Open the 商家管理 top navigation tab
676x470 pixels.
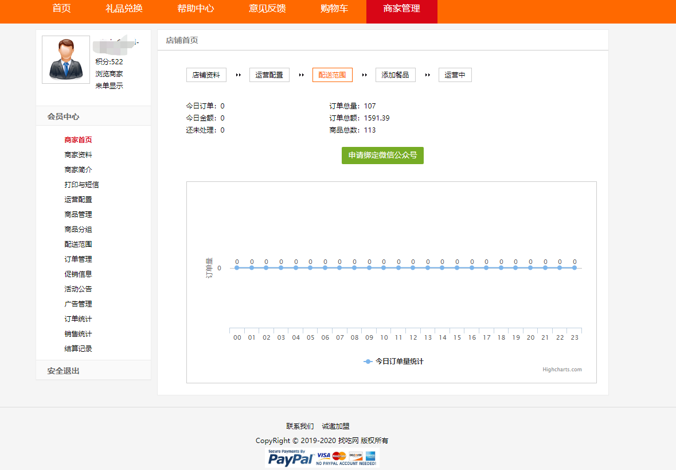(401, 9)
